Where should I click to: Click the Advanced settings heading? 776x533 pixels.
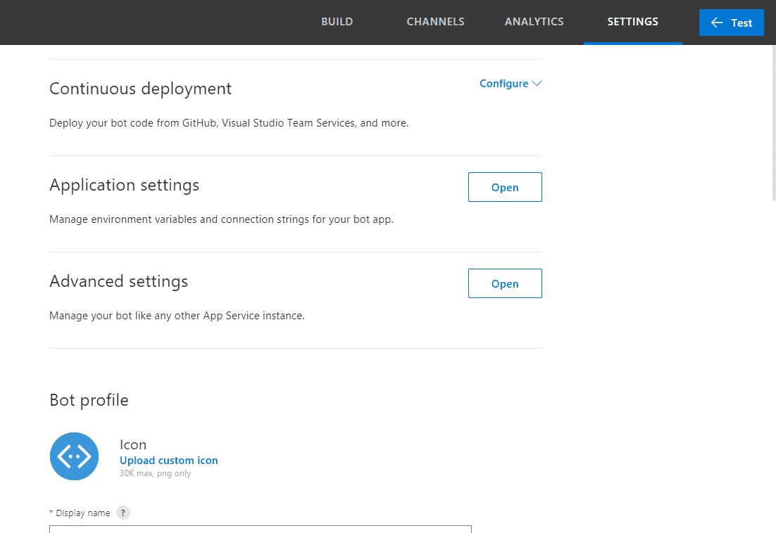click(x=118, y=281)
